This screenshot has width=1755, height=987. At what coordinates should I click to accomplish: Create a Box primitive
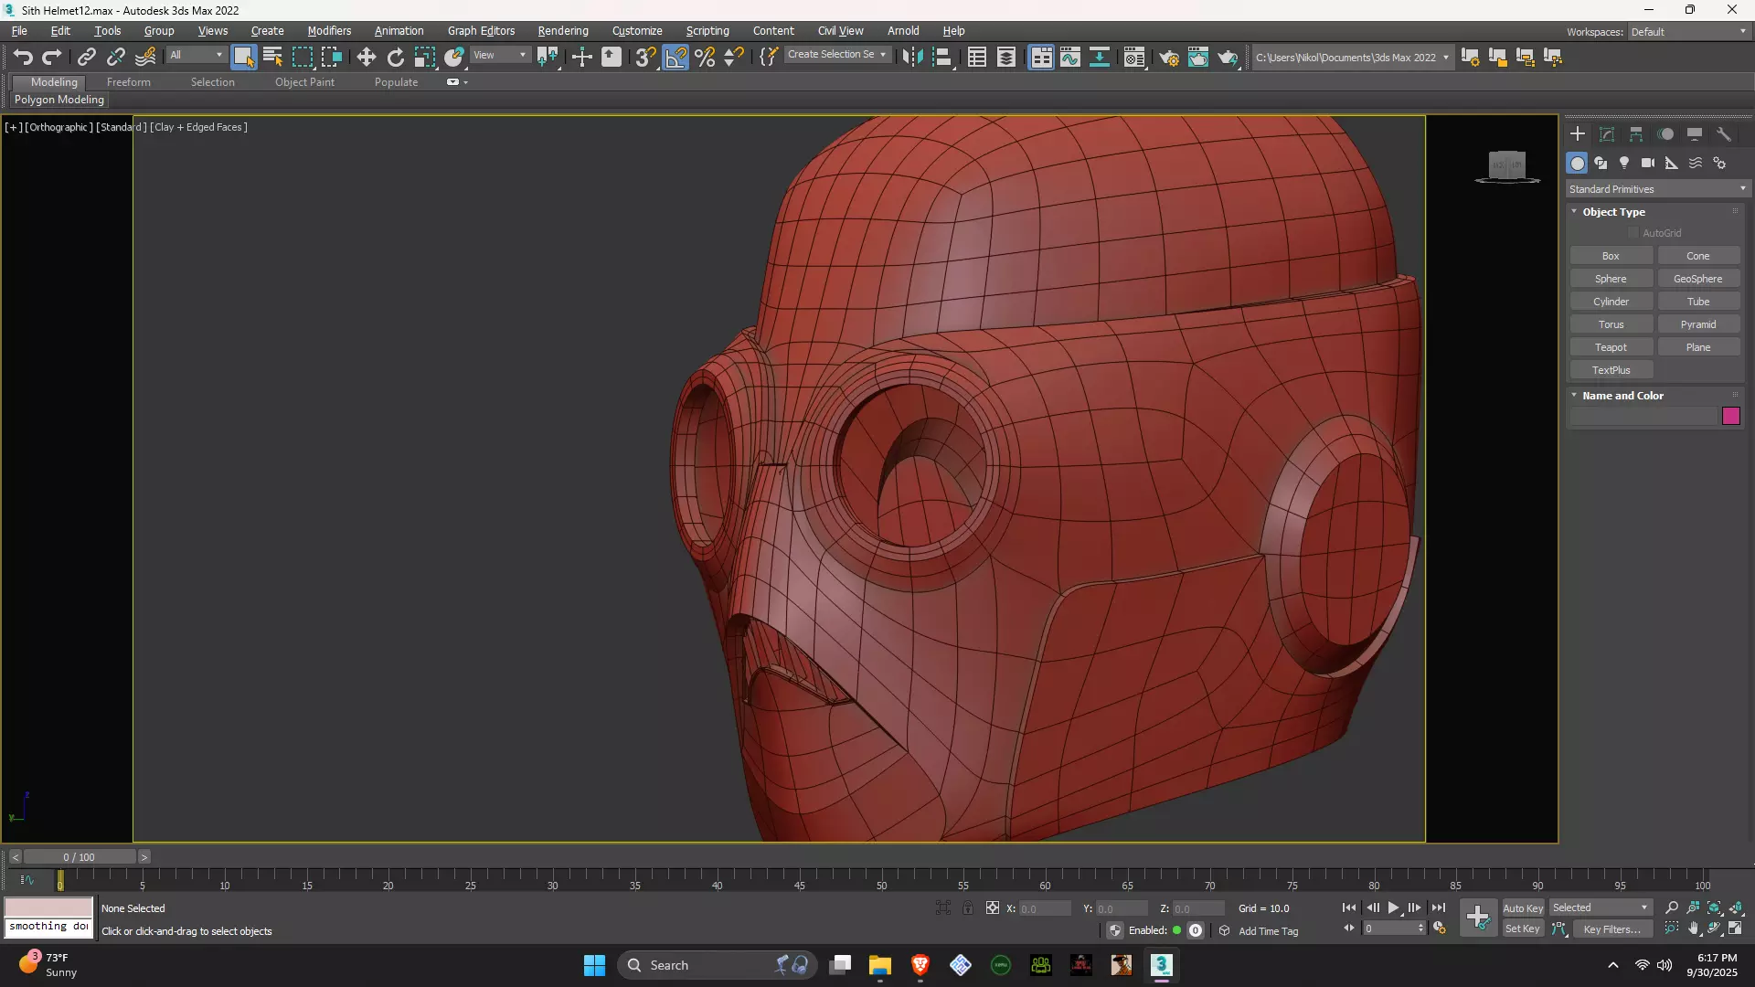click(1611, 256)
